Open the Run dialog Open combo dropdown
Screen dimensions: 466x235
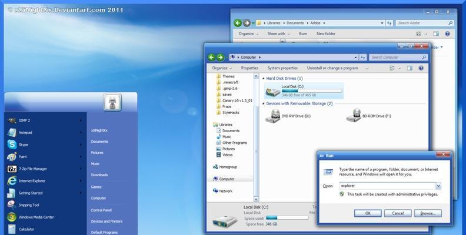pyautogui.click(x=438, y=186)
